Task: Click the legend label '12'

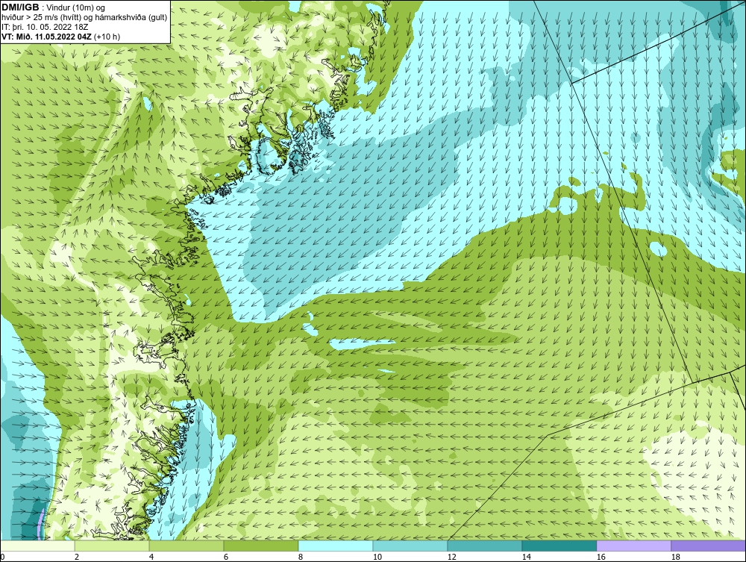Action: pyautogui.click(x=451, y=557)
